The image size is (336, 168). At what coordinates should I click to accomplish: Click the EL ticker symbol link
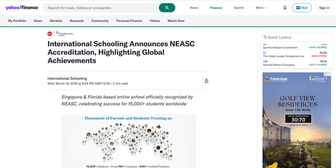[265, 53]
